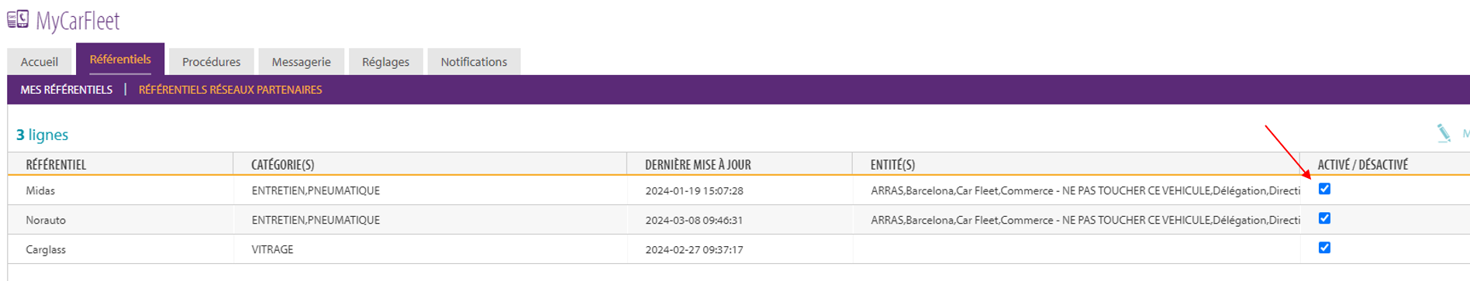Select the Carglass row name
The width and height of the screenshot is (1470, 281).
pyautogui.click(x=46, y=249)
